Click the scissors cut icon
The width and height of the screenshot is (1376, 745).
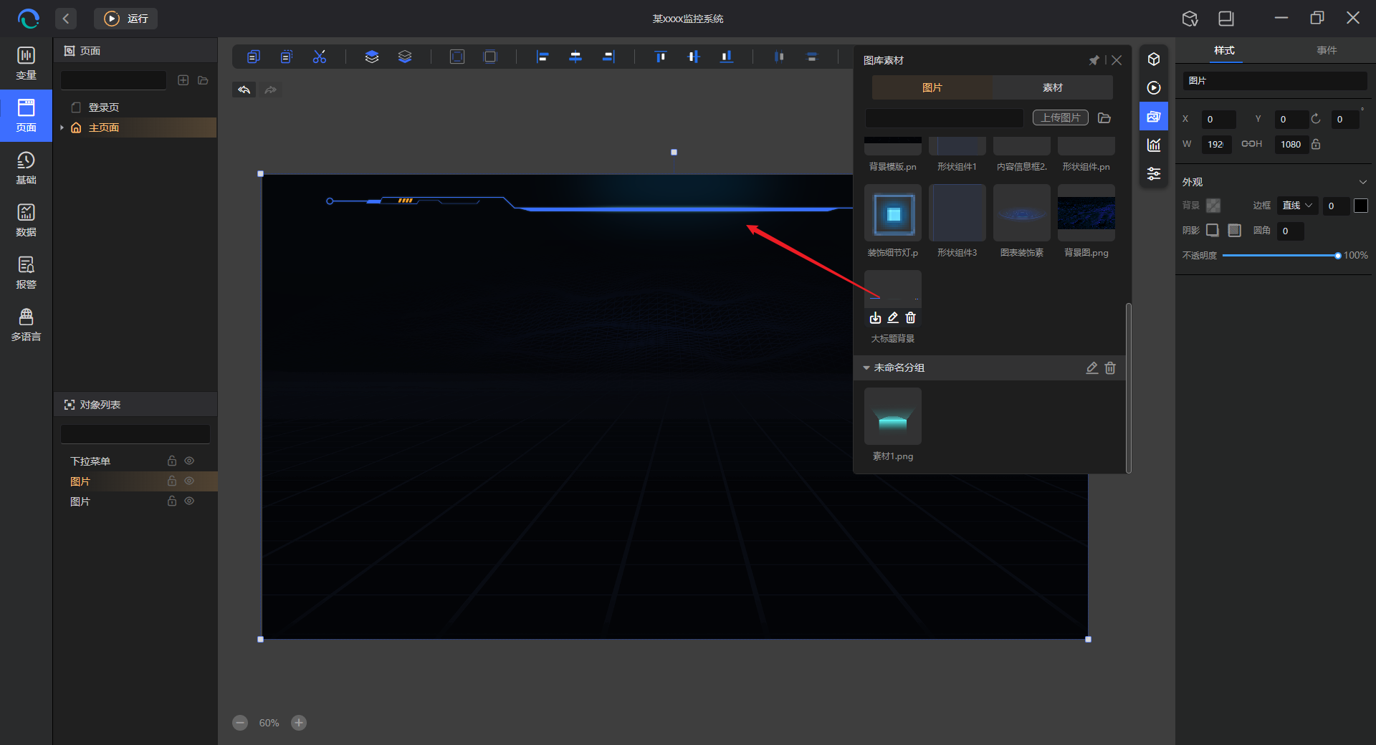[x=320, y=57]
